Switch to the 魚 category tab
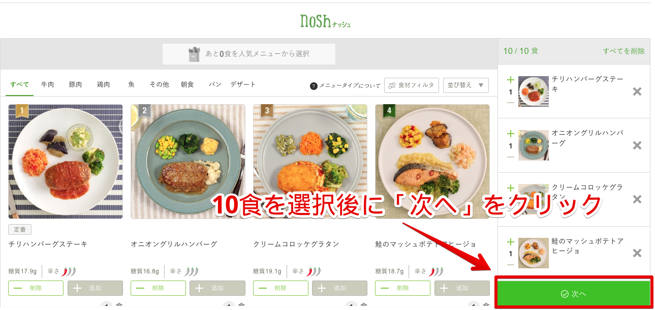The width and height of the screenshot is (655, 310). pyautogui.click(x=131, y=84)
